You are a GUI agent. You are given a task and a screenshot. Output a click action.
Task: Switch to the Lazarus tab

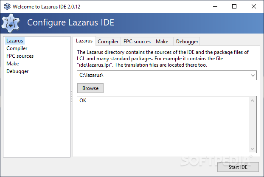point(84,41)
